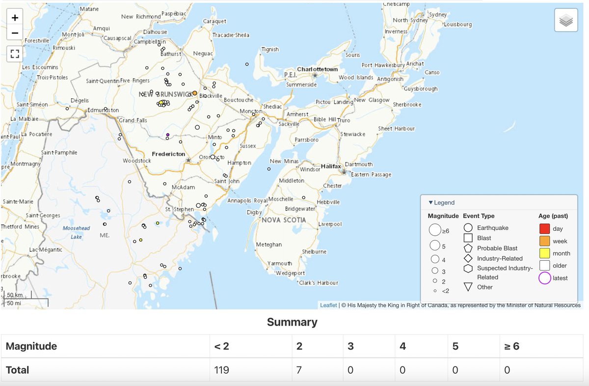Image resolution: width=589 pixels, height=386 pixels.
Task: Click the orange event marker near Blackville
Action: pyautogui.click(x=194, y=92)
